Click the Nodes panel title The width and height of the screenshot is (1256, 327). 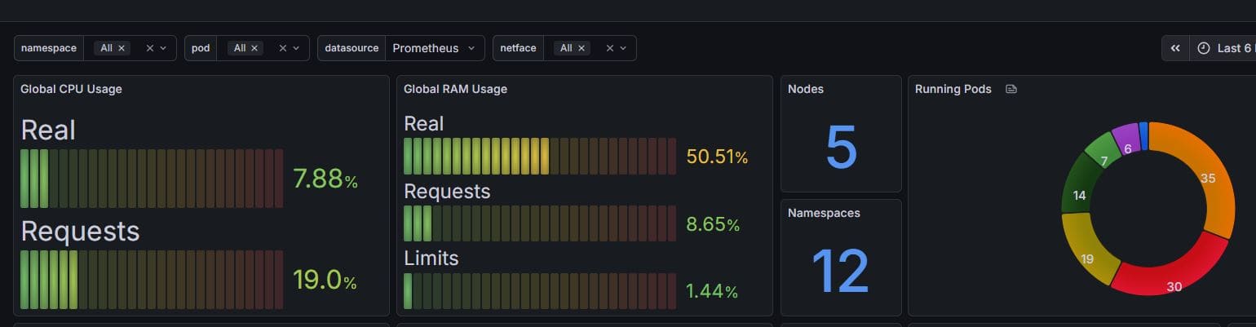point(805,89)
